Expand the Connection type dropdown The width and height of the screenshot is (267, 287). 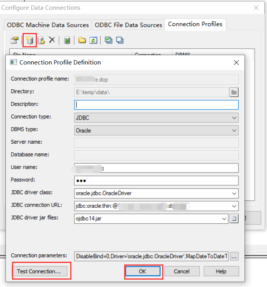coord(234,118)
